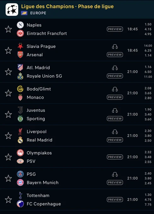
Task: Click the headphones icon for Bodo/Glimt vs Monaco
Action: click(x=115, y=89)
